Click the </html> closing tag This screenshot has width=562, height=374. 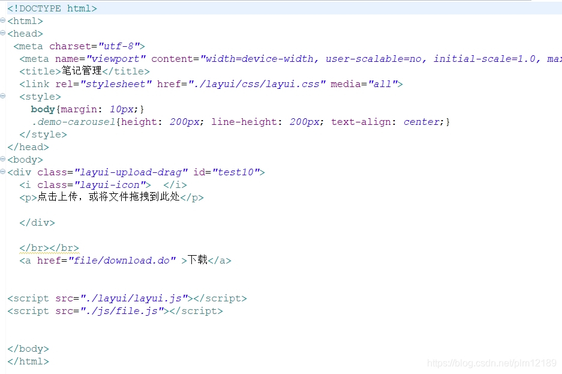pyautogui.click(x=28, y=361)
